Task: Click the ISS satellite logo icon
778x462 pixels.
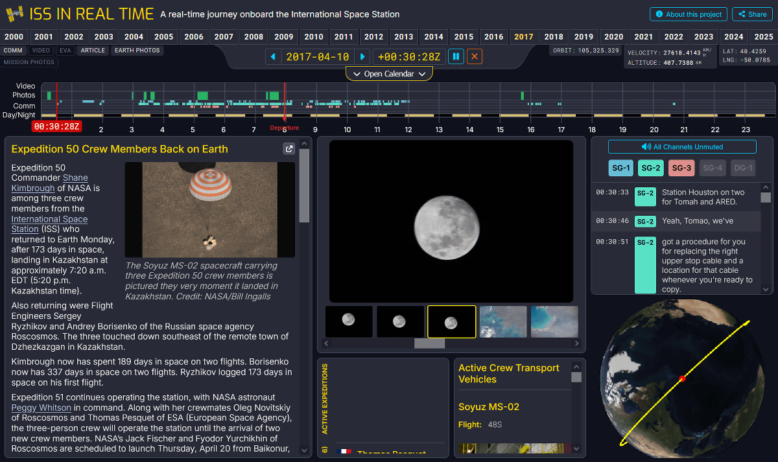Action: [x=14, y=14]
